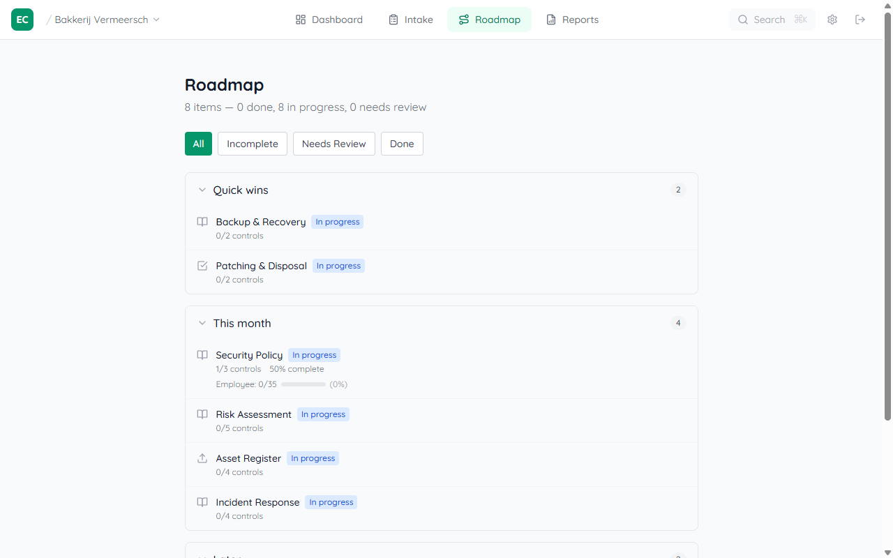Open Intake via its clipboard icon
The image size is (893, 558).
(392, 20)
